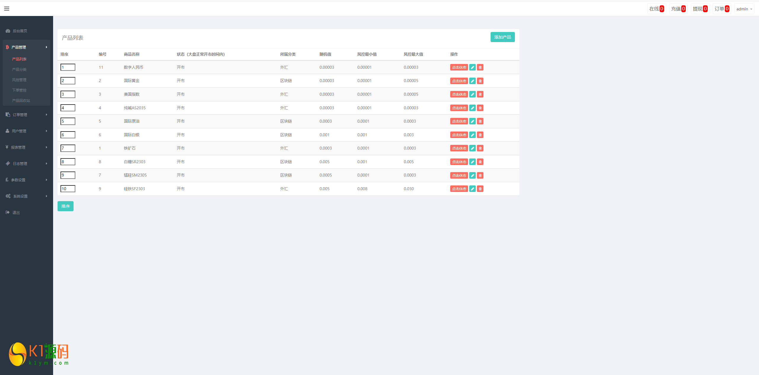Click 点击休市 for 数字人民币
Screen dimensions: 759x375
[459, 67]
